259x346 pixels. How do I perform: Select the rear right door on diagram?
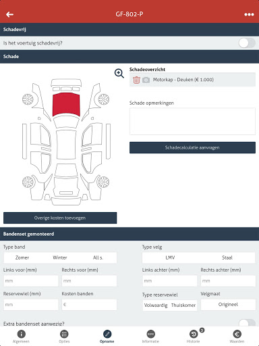point(92,162)
